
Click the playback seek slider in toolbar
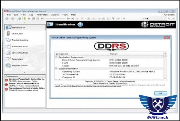pyautogui.click(x=55, y=19)
